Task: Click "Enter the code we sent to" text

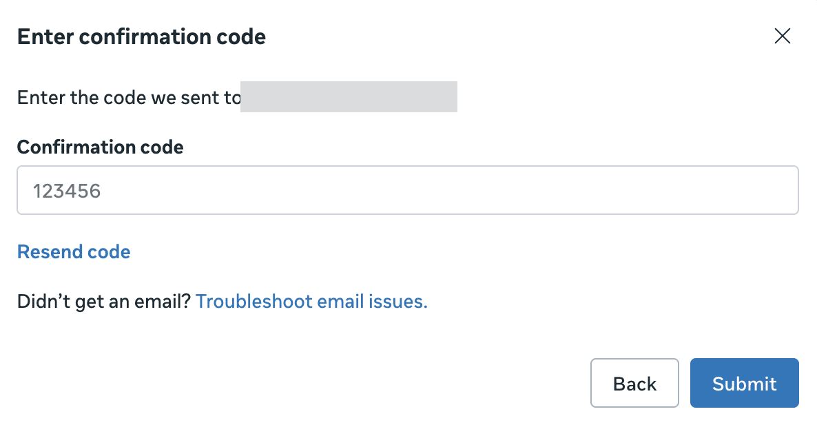Action: (129, 97)
